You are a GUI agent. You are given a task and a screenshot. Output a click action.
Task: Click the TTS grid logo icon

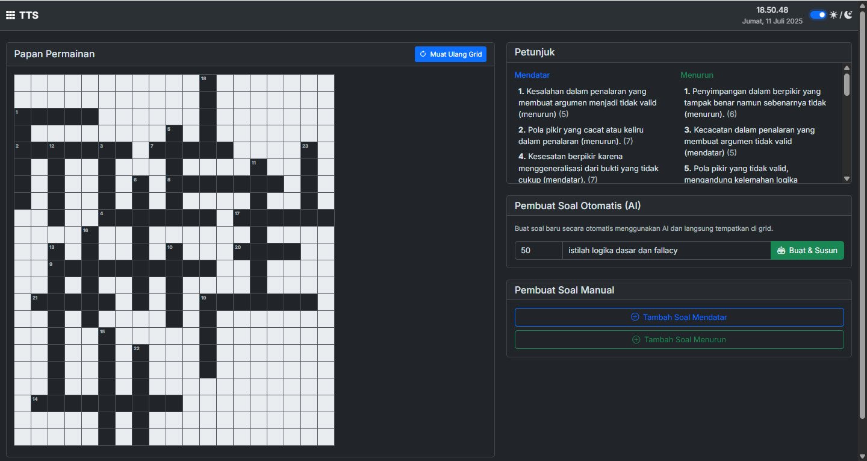coord(10,15)
